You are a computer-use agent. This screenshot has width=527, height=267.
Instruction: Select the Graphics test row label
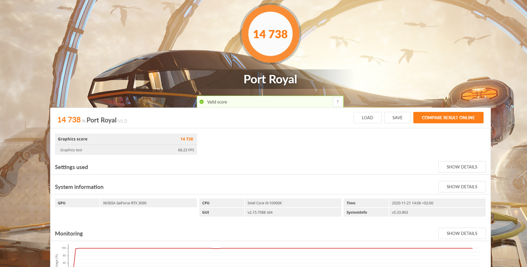(71, 150)
